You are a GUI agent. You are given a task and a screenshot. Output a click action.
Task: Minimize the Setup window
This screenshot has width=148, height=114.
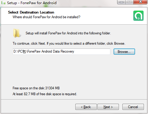(x=122, y=2)
